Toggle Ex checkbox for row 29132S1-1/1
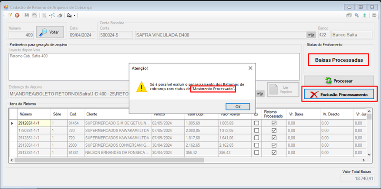The height and width of the screenshot is (189, 381). click(256, 152)
